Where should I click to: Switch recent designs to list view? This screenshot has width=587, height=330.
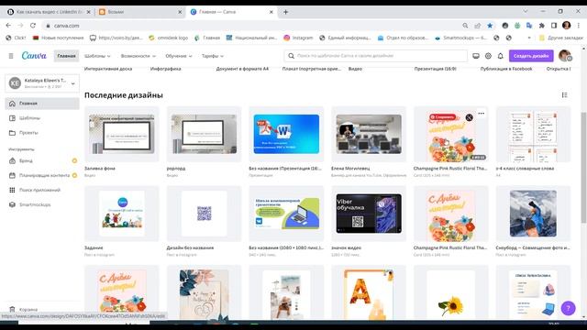565,95
